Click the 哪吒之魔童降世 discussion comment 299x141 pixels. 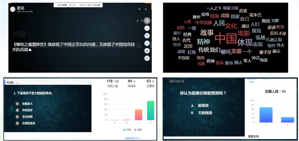(x=73, y=47)
